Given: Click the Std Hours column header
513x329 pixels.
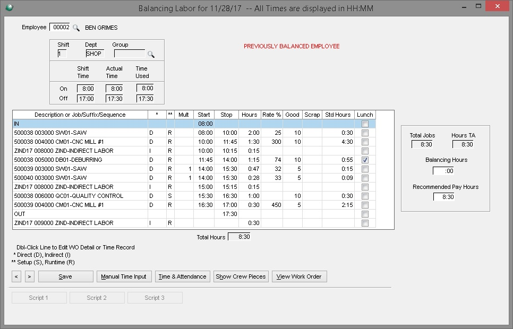Looking at the screenshot, I should click(x=338, y=115).
